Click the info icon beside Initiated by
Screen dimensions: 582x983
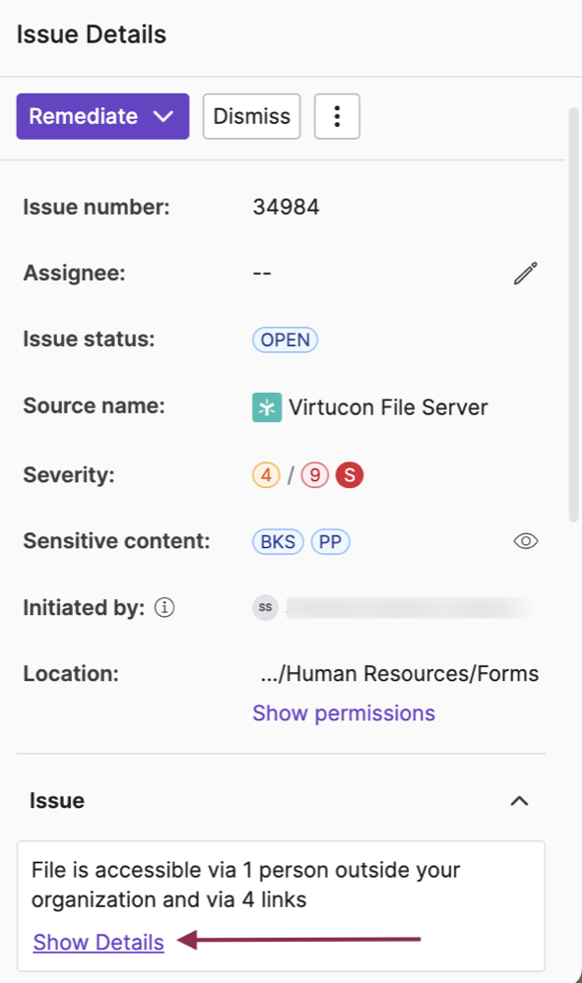[x=164, y=607]
